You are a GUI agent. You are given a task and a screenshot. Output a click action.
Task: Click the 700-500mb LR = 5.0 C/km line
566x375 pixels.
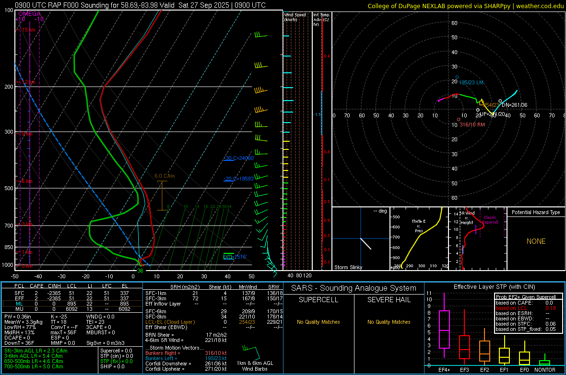[34, 366]
